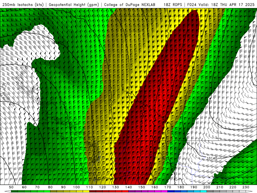
Task: Click the 'F024' forecast hour text
Action: (x=192, y=5)
